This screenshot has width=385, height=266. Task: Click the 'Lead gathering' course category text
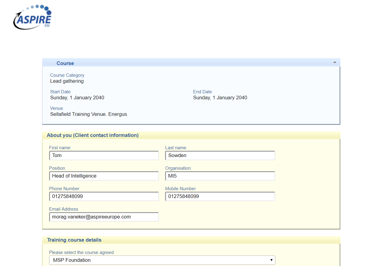tap(67, 81)
